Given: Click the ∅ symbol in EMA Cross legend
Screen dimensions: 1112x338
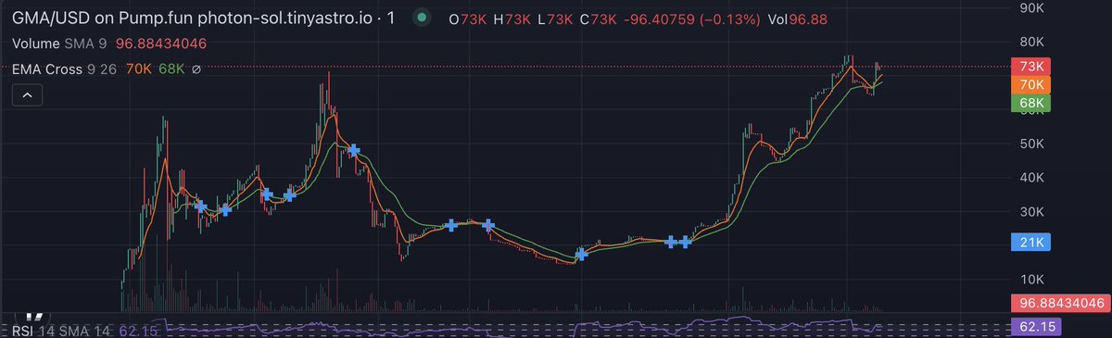Looking at the screenshot, I should click(196, 69).
